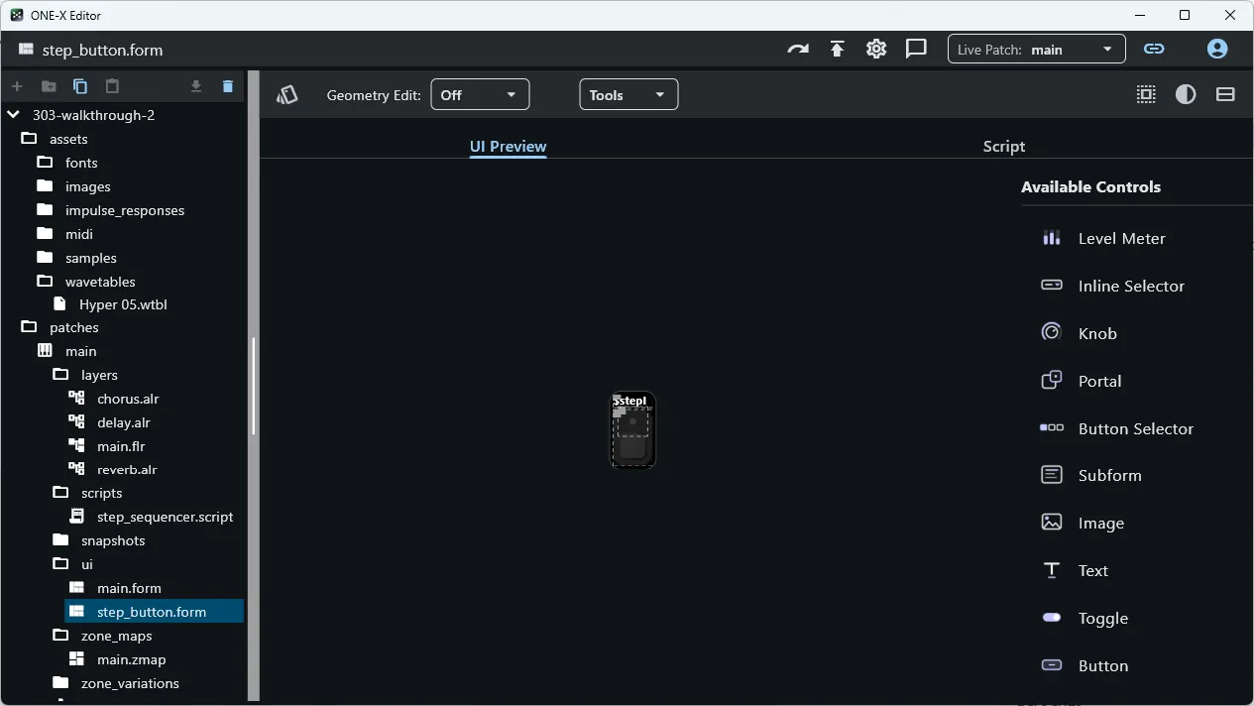Select the step button widget in preview canvas
Viewport: 1254px width, 706px height.
632,430
